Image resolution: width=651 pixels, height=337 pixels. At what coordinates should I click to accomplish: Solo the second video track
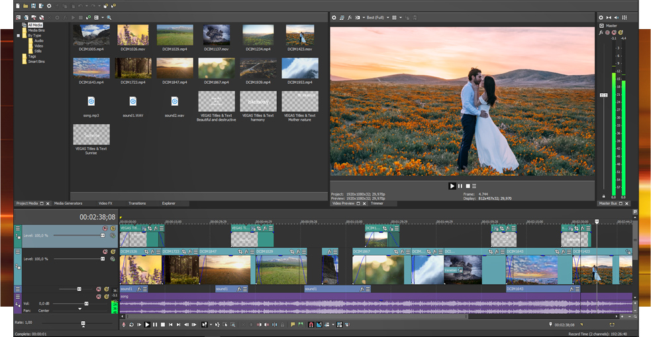click(x=113, y=252)
